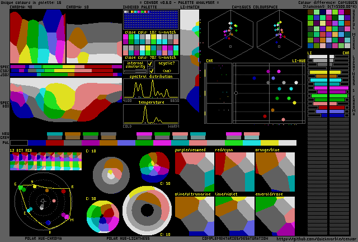
Task: Click the R vertex label on polar hue-chroma
Action: coord(72,187)
